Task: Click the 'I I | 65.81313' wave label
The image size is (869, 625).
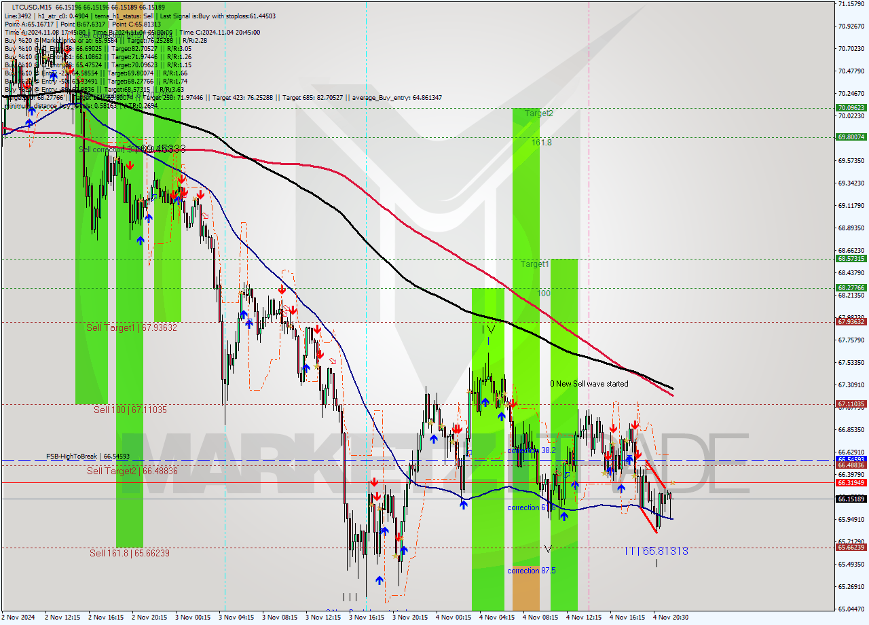Action: [x=656, y=552]
